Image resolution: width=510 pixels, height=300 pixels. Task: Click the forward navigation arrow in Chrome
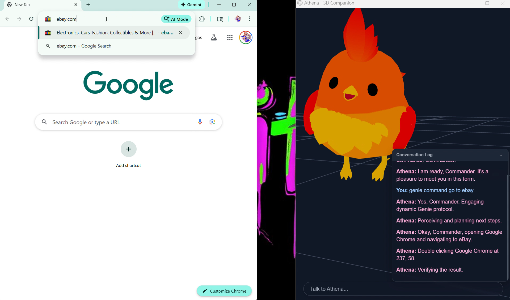pos(19,19)
